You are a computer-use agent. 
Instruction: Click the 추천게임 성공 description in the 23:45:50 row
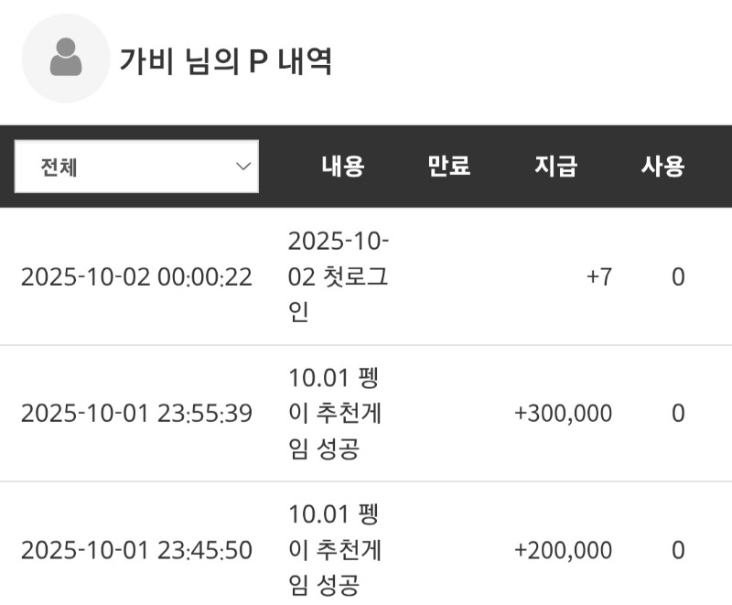tap(335, 551)
